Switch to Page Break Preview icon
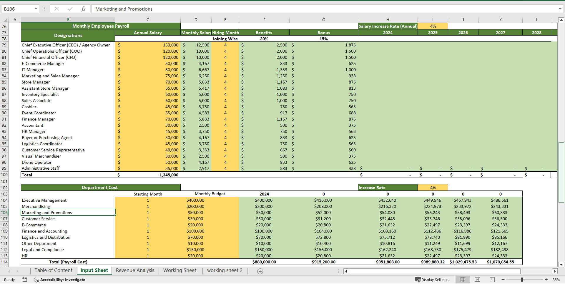Screen dimensions: 565x284 pyautogui.click(x=492, y=280)
